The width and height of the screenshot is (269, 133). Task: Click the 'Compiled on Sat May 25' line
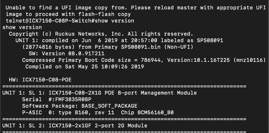pos(85,67)
